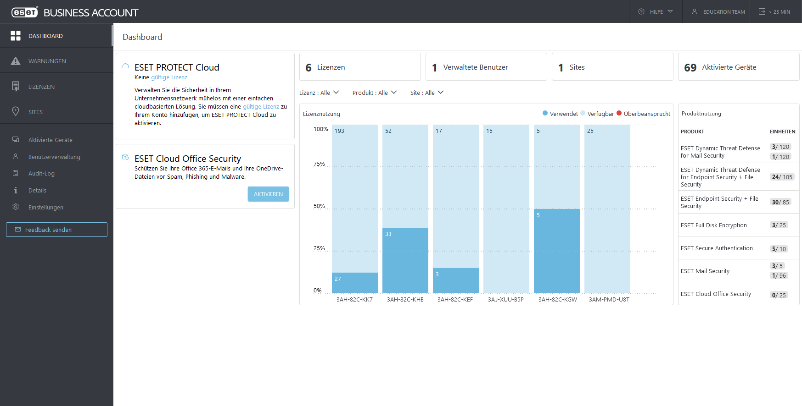
Task: Click the Einstellungen gear icon
Action: click(16, 207)
